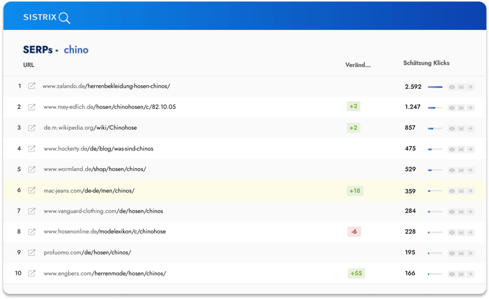Open mac-jeans.com men chinos URL
The height and width of the screenshot is (299, 489).
coord(89,191)
